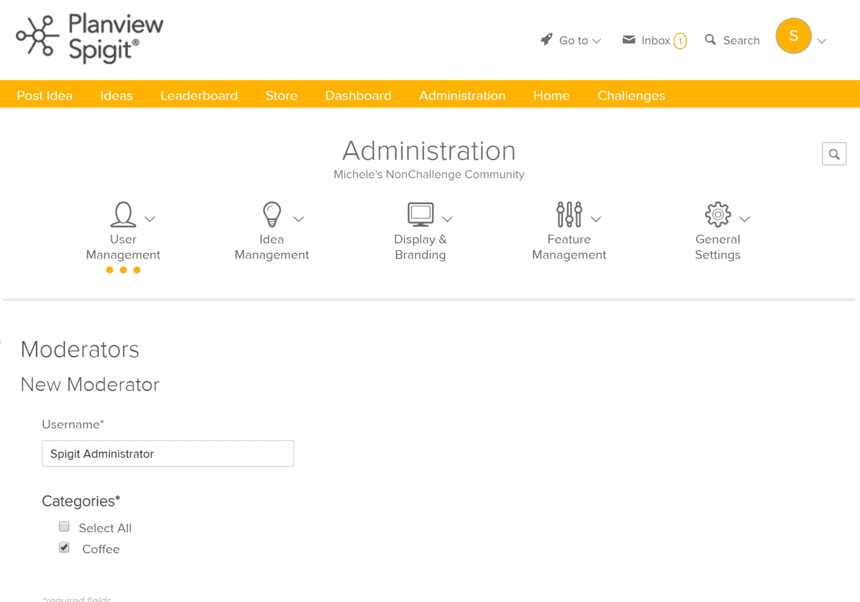
Task: Click the Feature Management label
Action: coord(569,247)
